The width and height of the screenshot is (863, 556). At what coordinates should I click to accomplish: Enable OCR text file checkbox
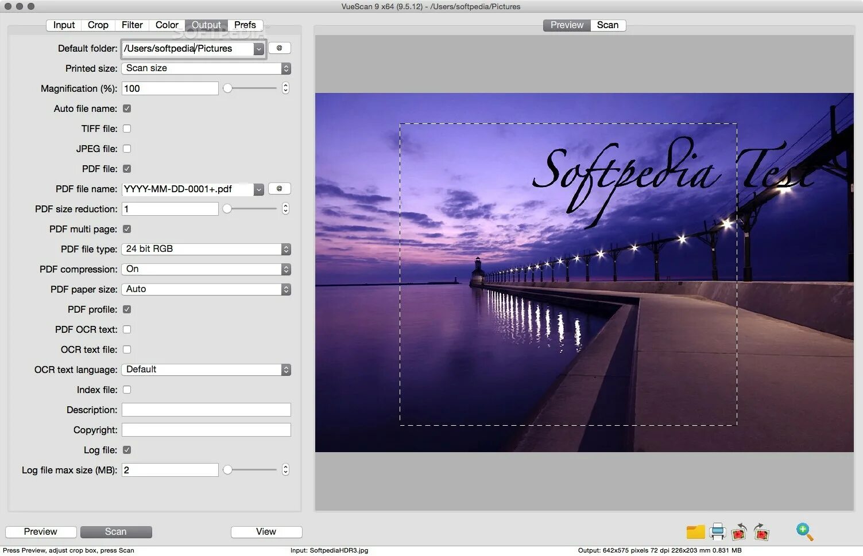coord(127,349)
